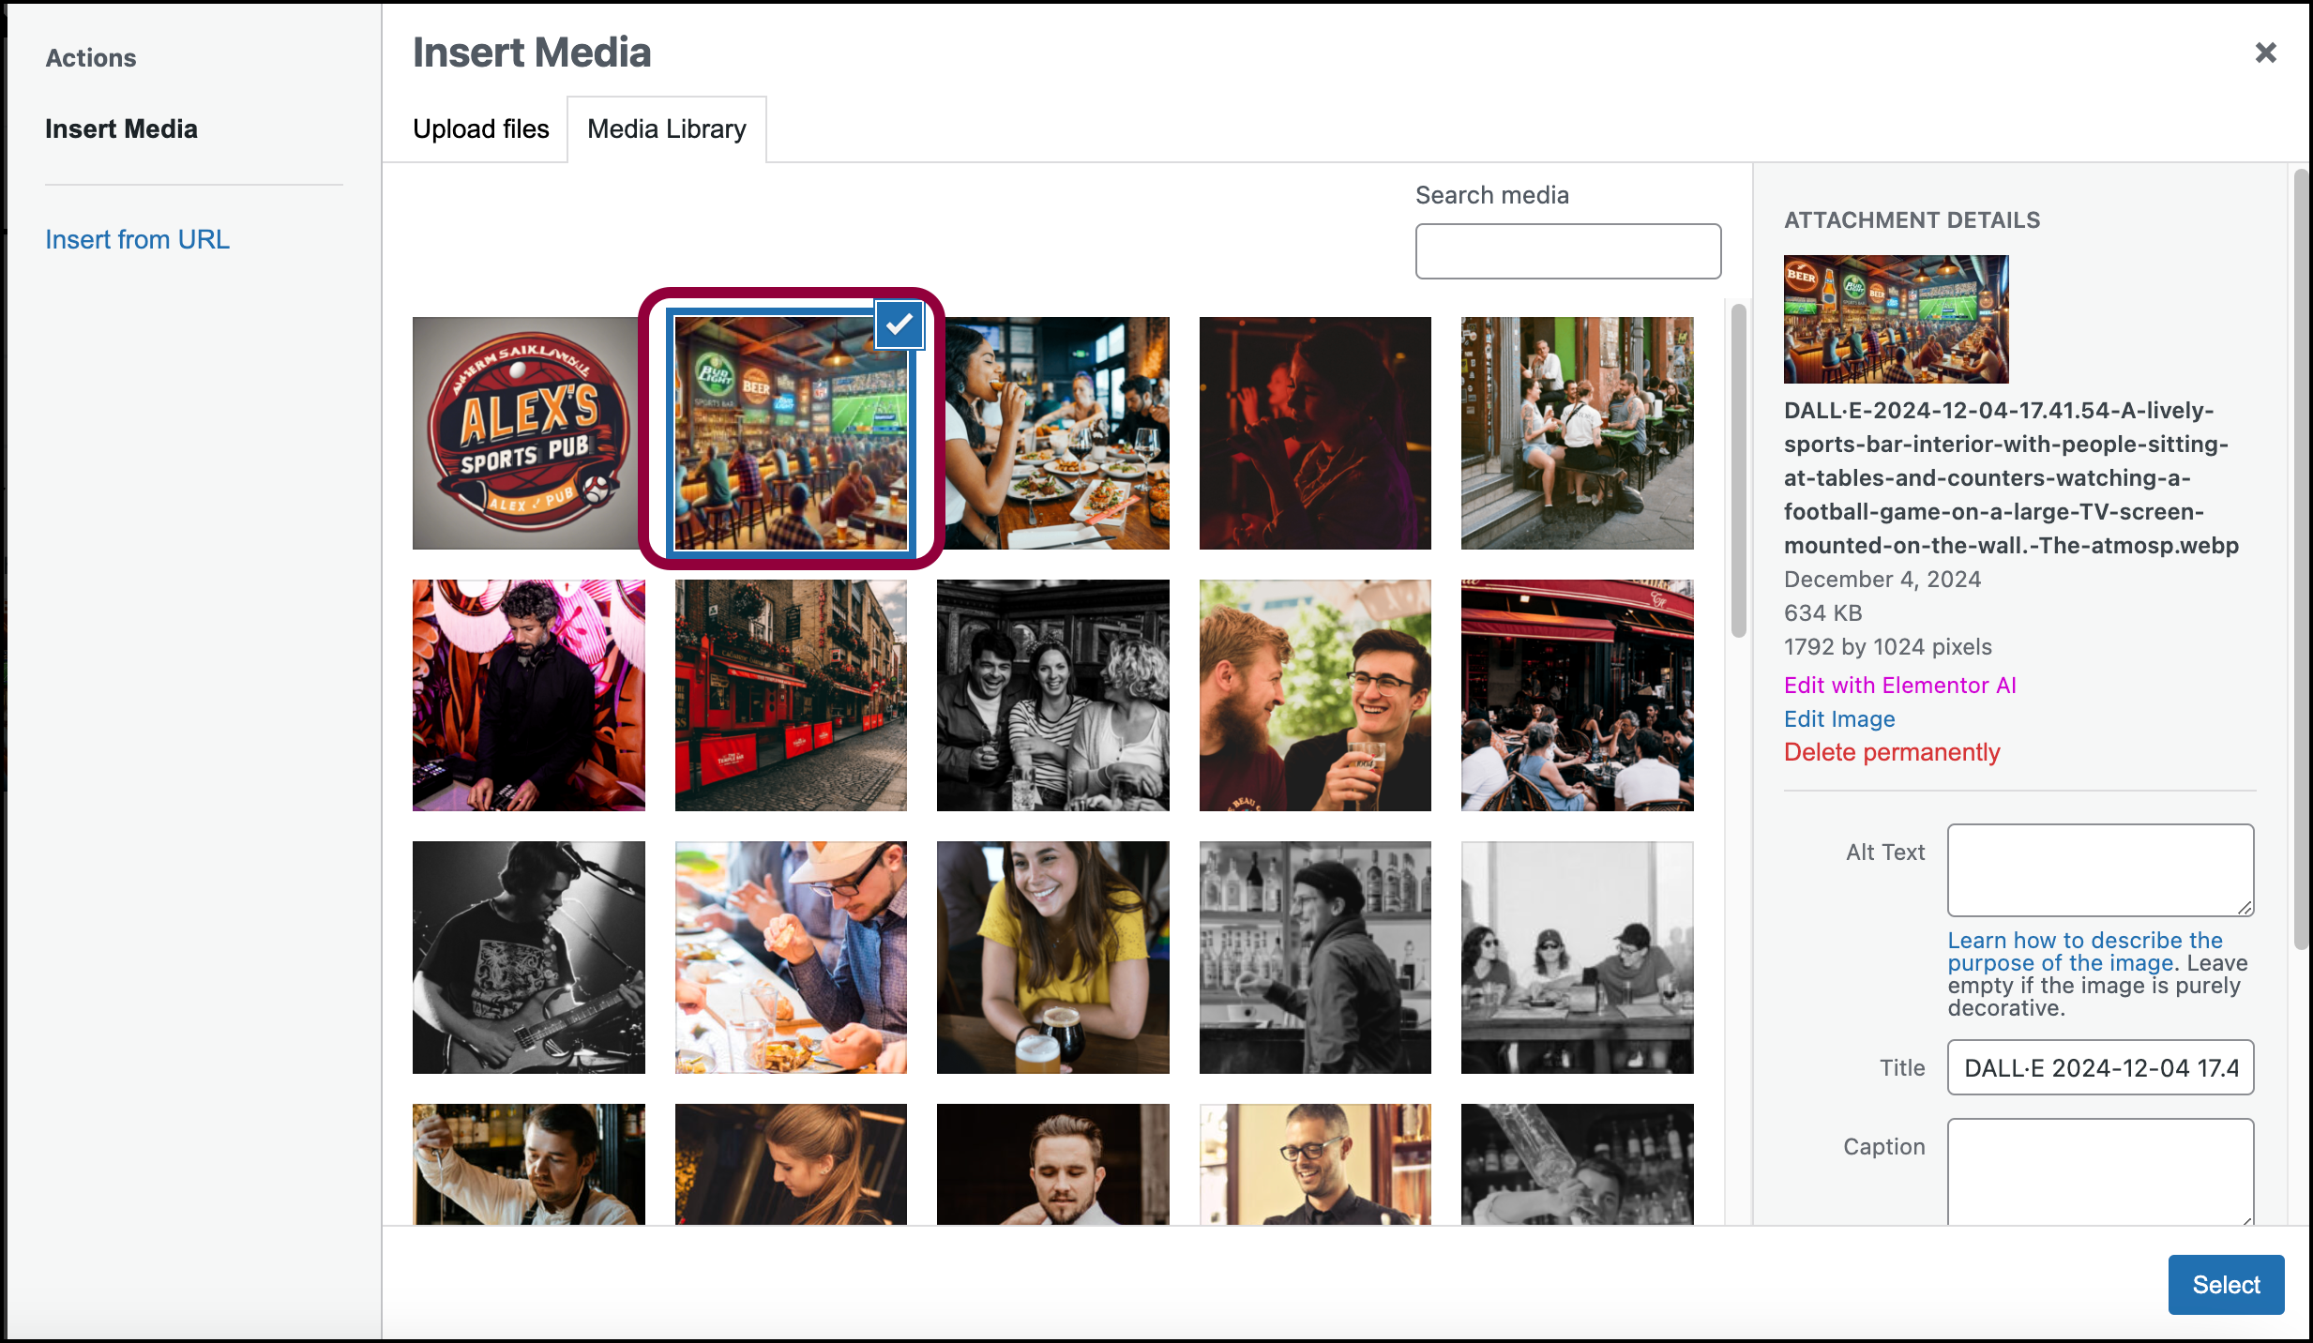Click the Edit with Elementor AI icon
Viewport: 2313px width, 1343px height.
[1899, 683]
